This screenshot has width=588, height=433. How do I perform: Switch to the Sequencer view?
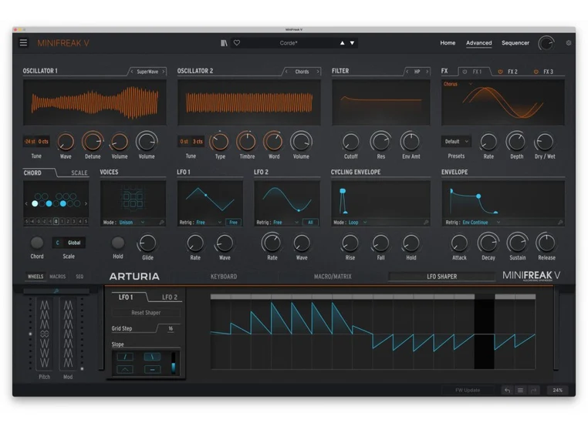[515, 43]
